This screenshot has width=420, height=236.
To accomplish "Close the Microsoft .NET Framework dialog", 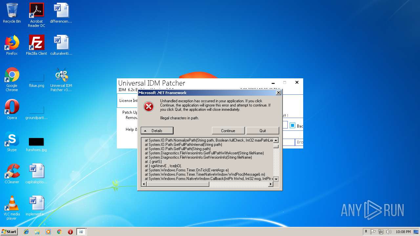I will (278, 93).
